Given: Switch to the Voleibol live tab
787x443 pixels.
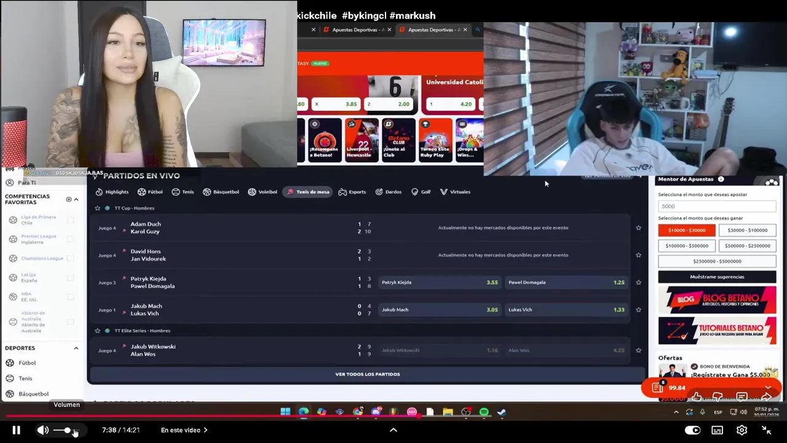Looking at the screenshot, I should (x=263, y=192).
